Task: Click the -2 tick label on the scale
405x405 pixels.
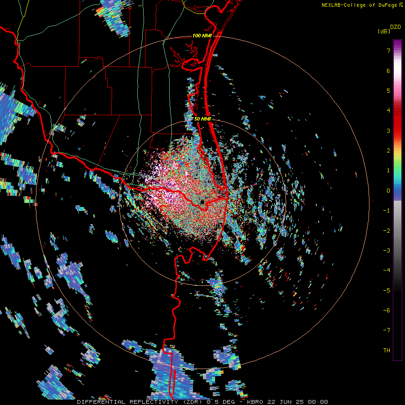Action: coord(387,231)
